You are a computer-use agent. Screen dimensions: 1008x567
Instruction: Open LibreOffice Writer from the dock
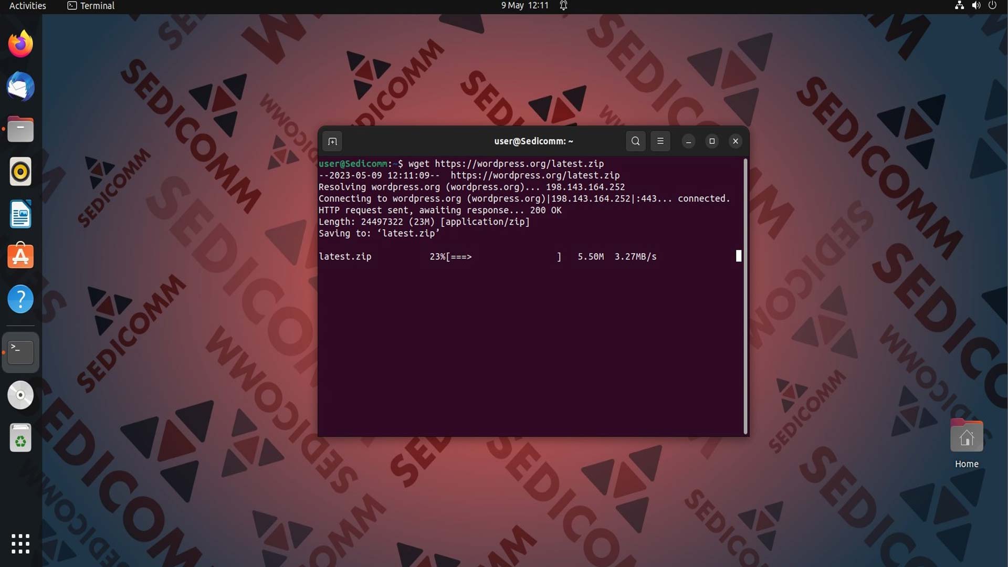pyautogui.click(x=20, y=214)
